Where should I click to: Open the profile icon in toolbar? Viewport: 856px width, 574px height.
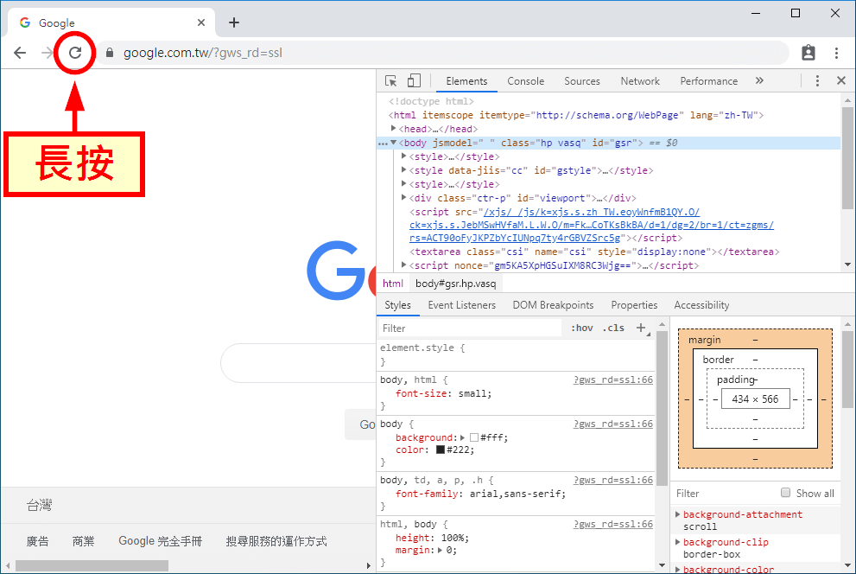pyautogui.click(x=808, y=53)
